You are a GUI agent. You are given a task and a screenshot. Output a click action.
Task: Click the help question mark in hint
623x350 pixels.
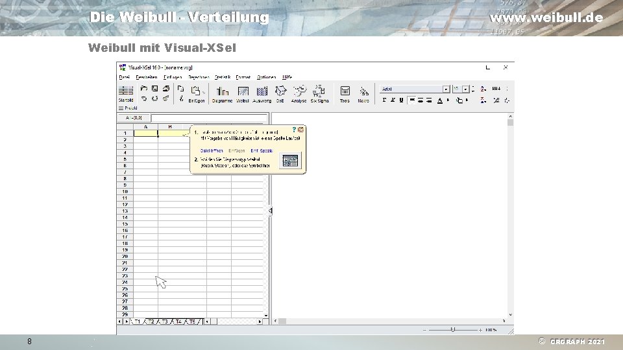[x=294, y=130]
